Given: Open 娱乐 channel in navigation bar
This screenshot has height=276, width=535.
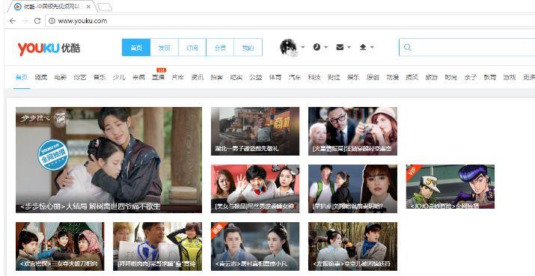Looking at the screenshot, I should [353, 78].
